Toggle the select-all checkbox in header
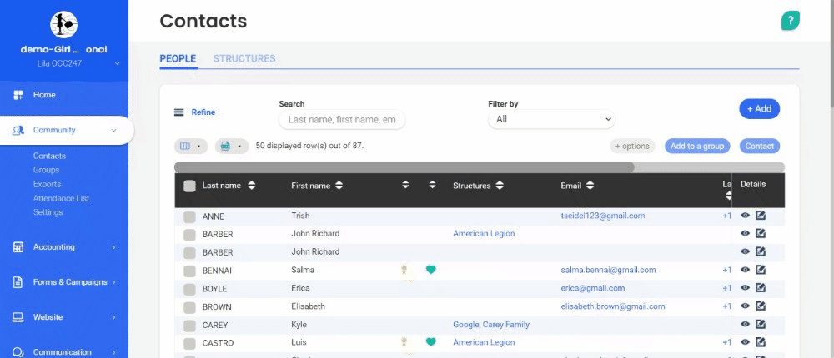The image size is (834, 358). (x=189, y=186)
